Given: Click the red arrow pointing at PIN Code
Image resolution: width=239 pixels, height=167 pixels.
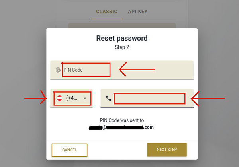Looking at the screenshot, I should click(137, 69).
